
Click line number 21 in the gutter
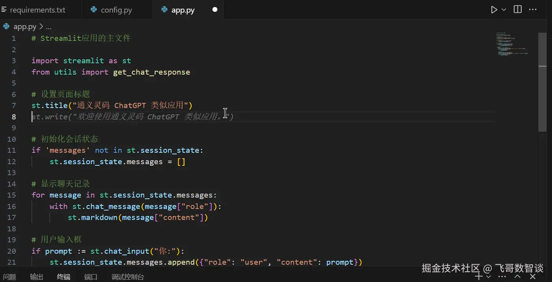[x=11, y=262]
